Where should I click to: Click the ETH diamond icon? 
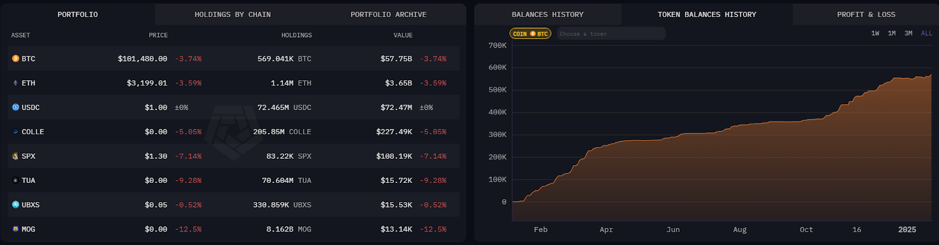point(16,83)
